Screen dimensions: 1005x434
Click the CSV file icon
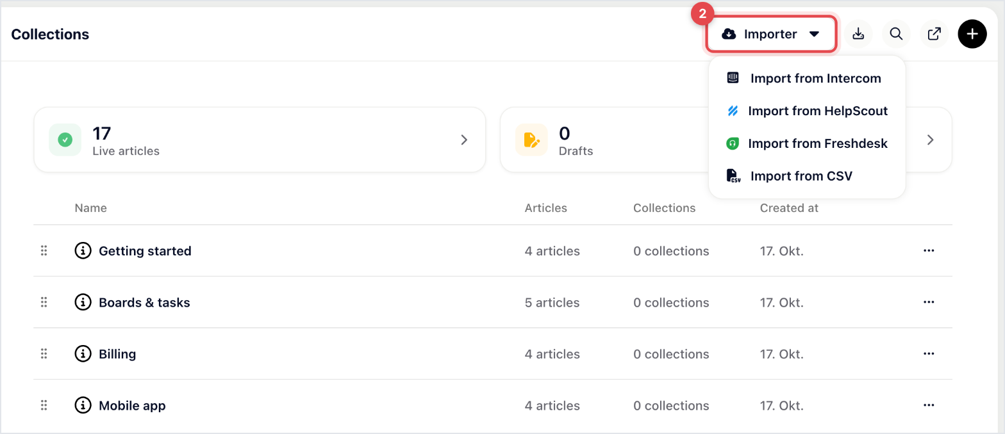pyautogui.click(x=733, y=176)
